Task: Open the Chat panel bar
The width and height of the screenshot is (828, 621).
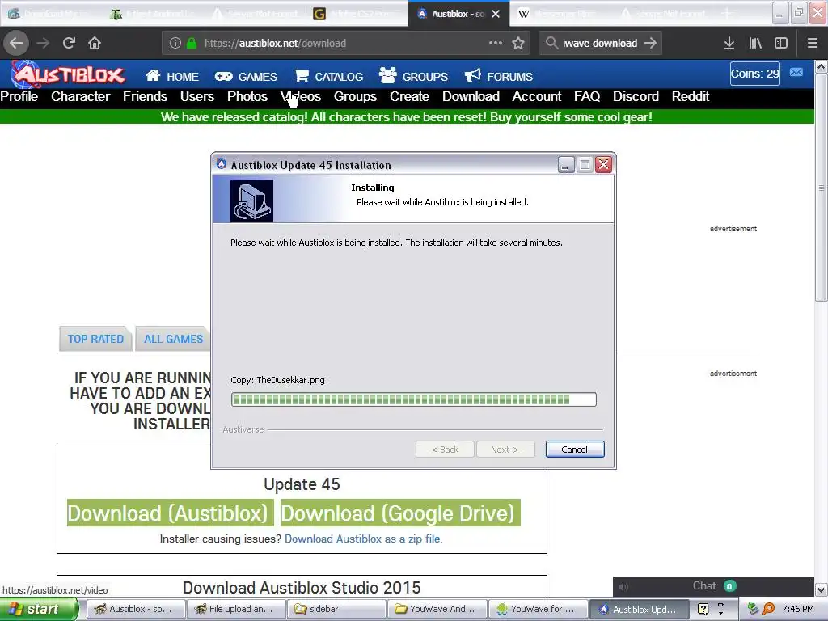Action: 713,586
